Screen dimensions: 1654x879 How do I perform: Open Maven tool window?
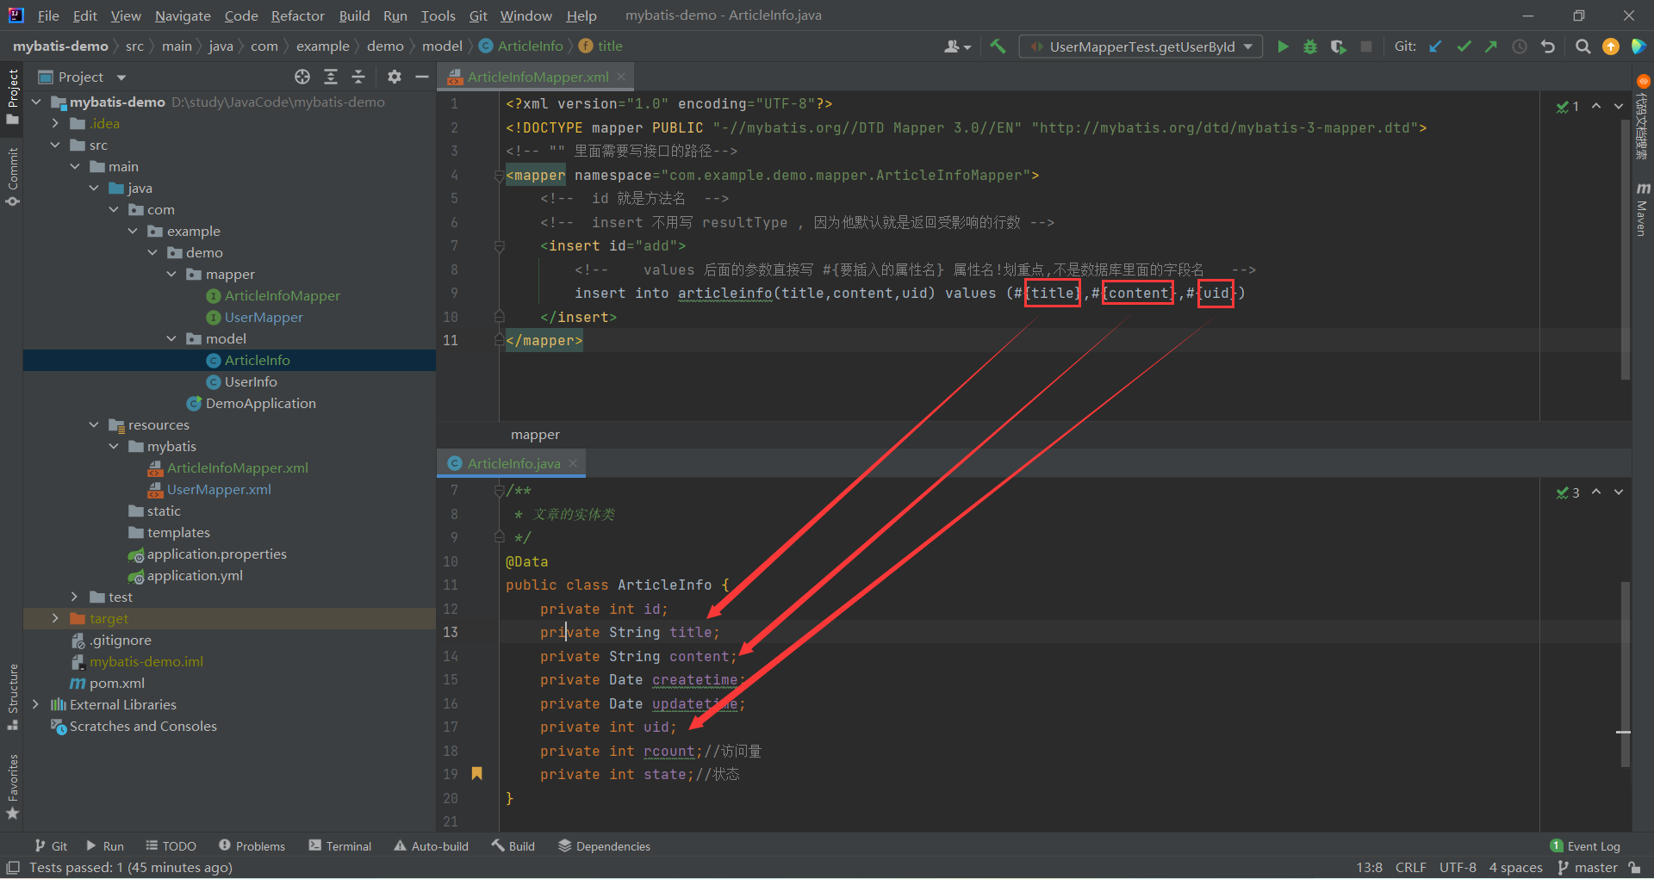click(x=1642, y=209)
